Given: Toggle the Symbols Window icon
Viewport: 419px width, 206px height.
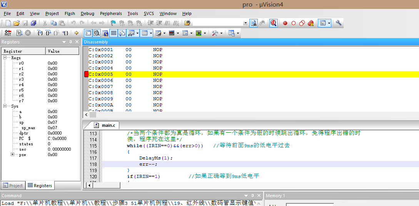Looking at the screenshot, I should [105, 33].
